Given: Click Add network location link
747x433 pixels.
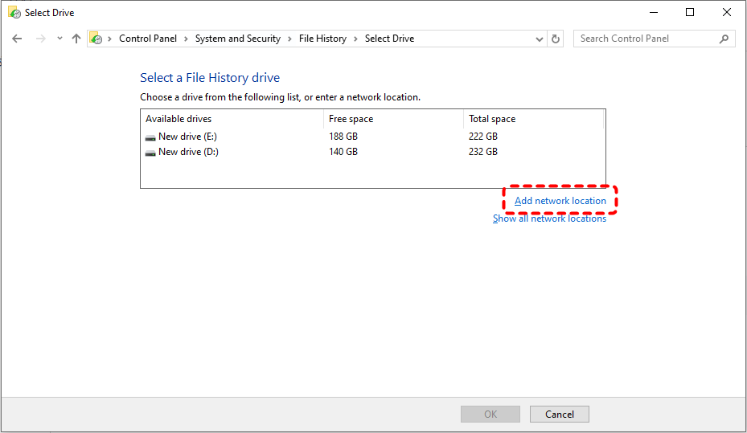Looking at the screenshot, I should pos(560,201).
